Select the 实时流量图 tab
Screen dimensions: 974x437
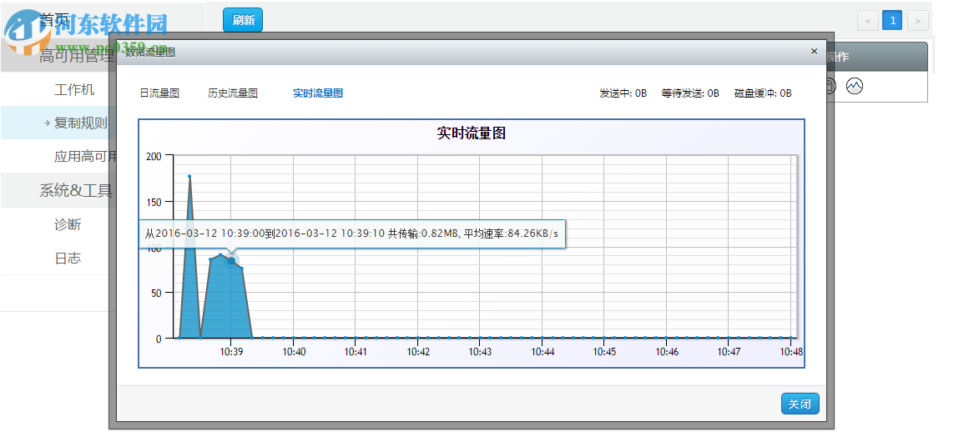pos(317,93)
